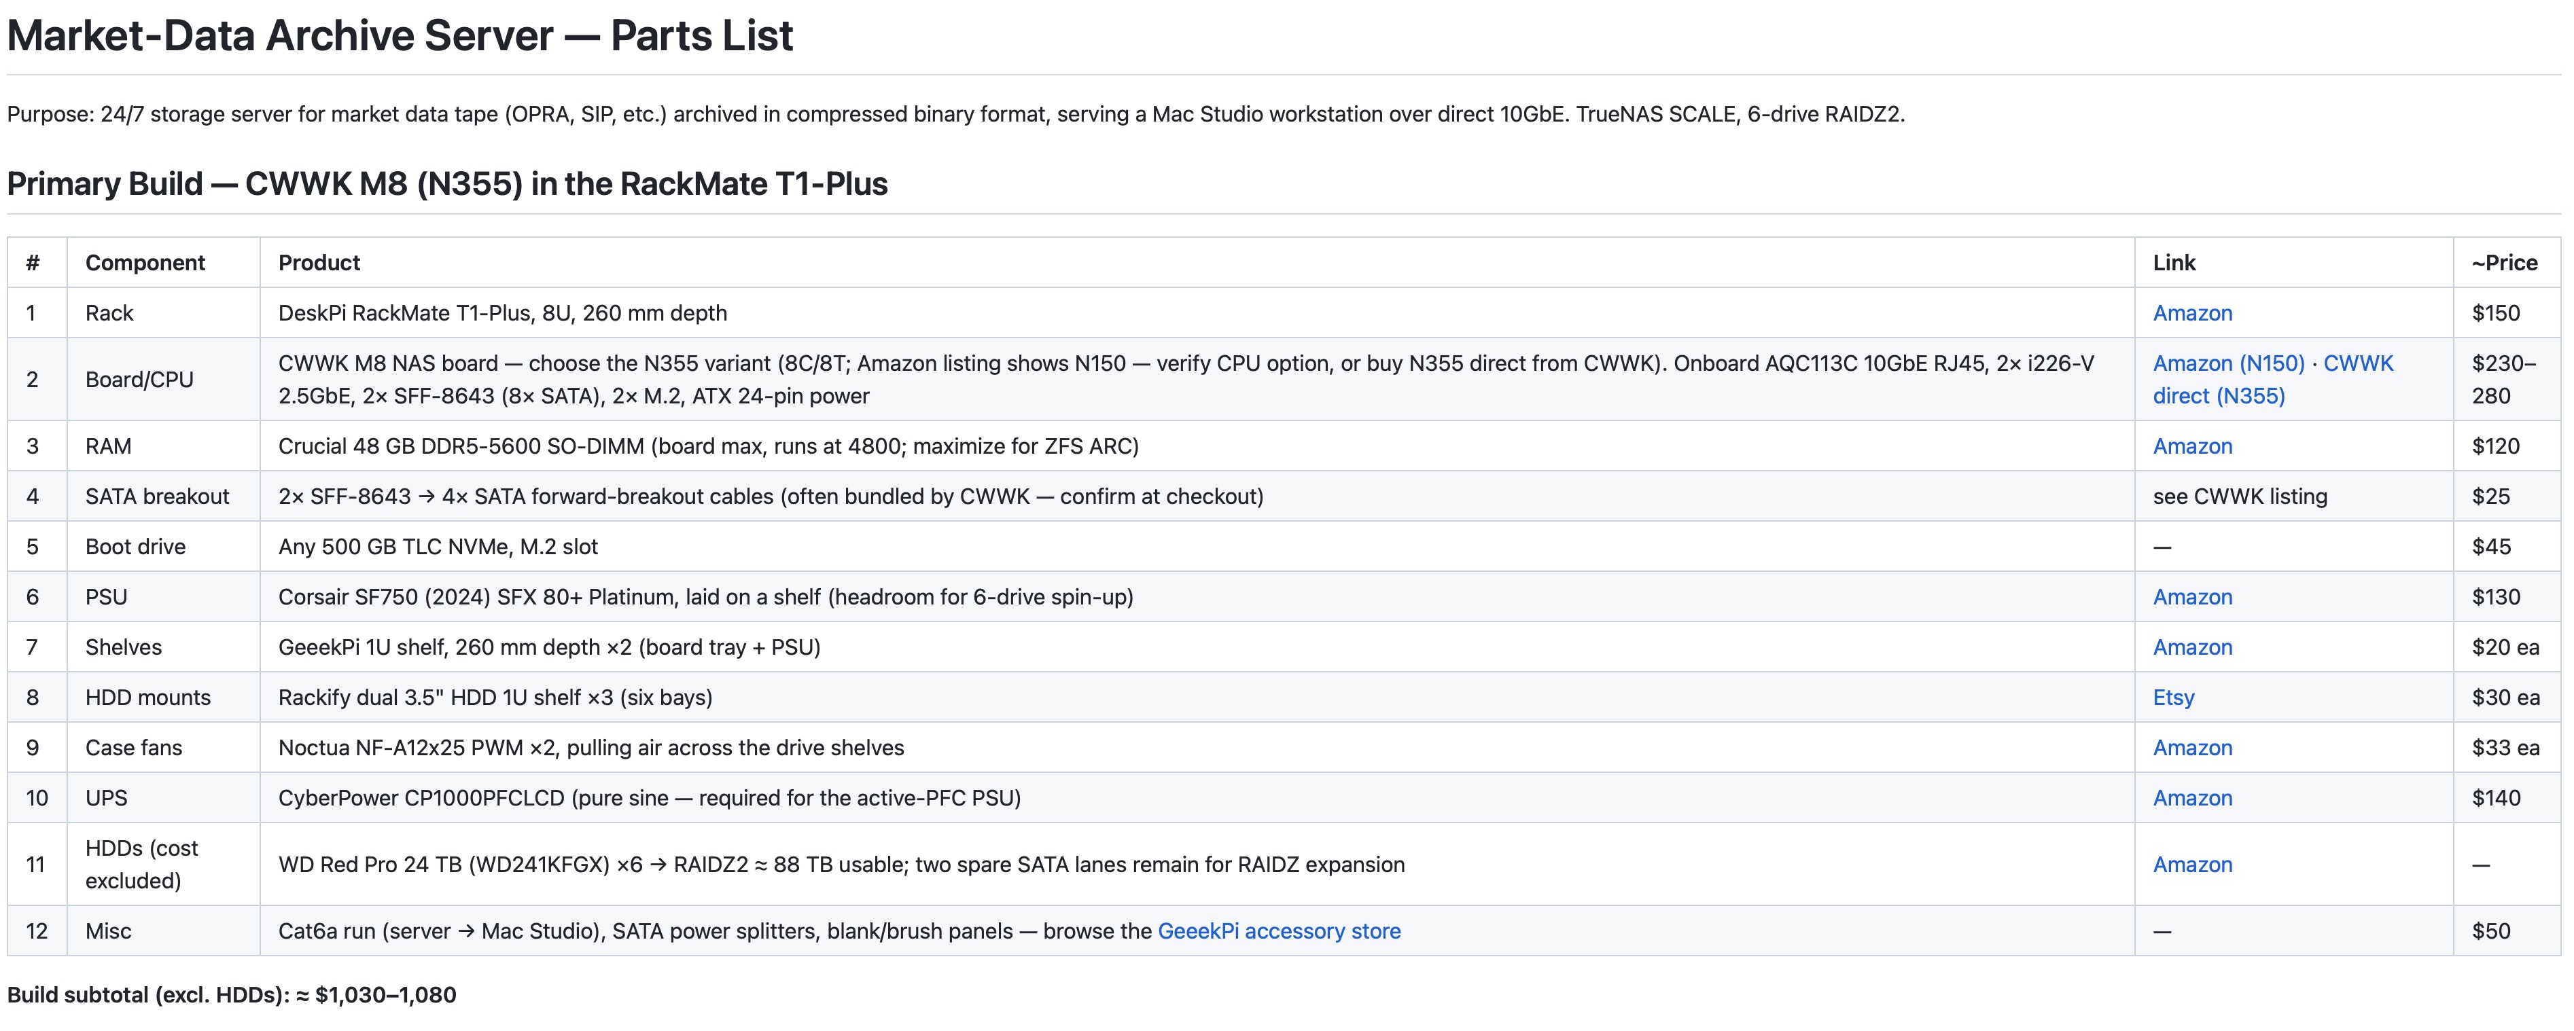
Task: Click the Build subtotal text line
Action: 232,995
